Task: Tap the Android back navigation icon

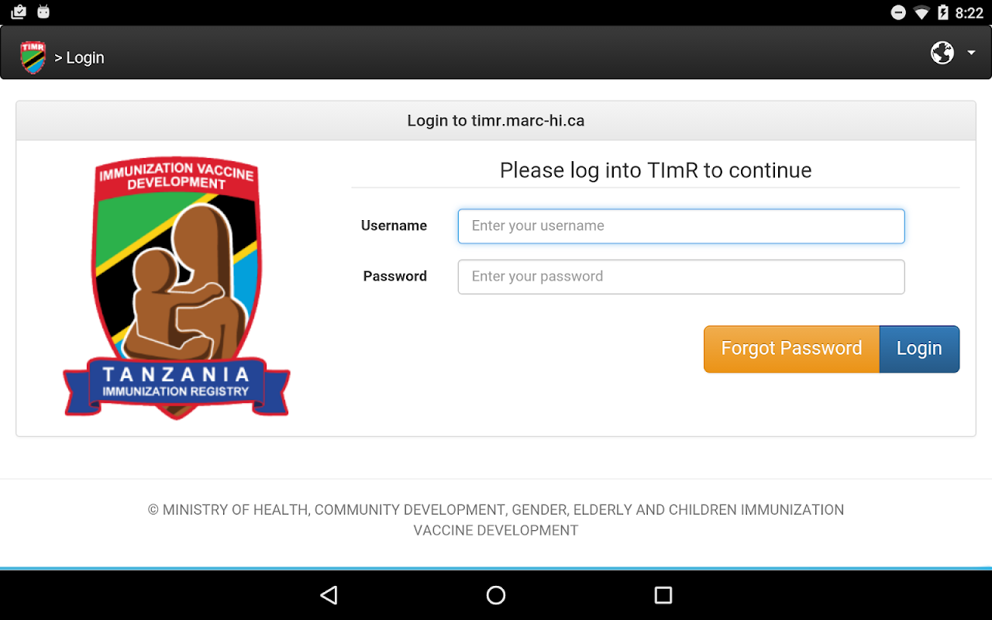Action: tap(329, 595)
